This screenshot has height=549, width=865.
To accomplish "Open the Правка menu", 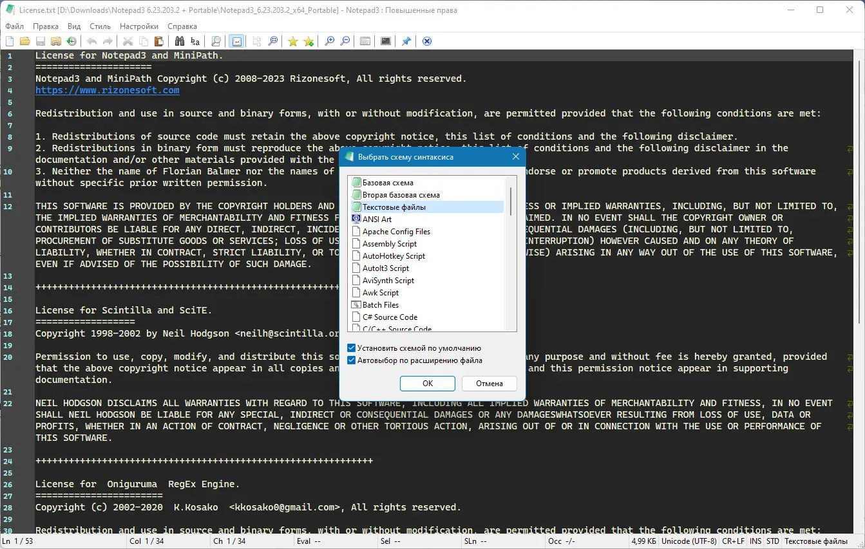I will (x=46, y=26).
